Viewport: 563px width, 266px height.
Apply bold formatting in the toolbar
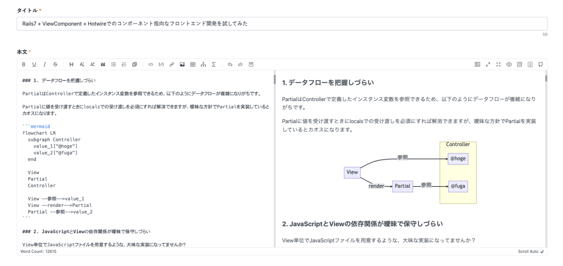click(24, 64)
